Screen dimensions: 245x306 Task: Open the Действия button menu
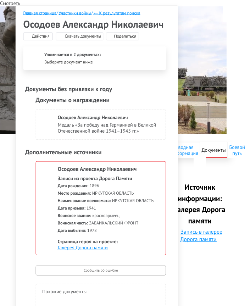point(38,36)
